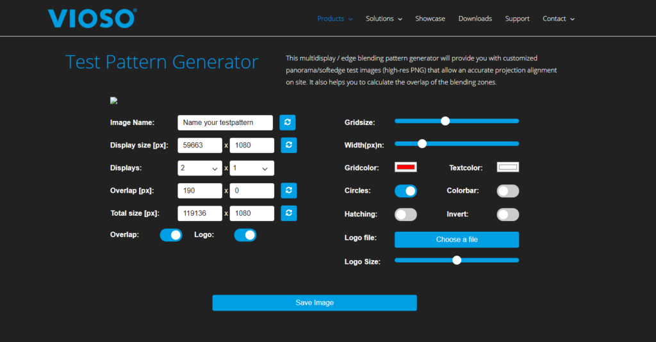
Task: Reset the Image Name field with refresh icon
Action: [x=288, y=122]
